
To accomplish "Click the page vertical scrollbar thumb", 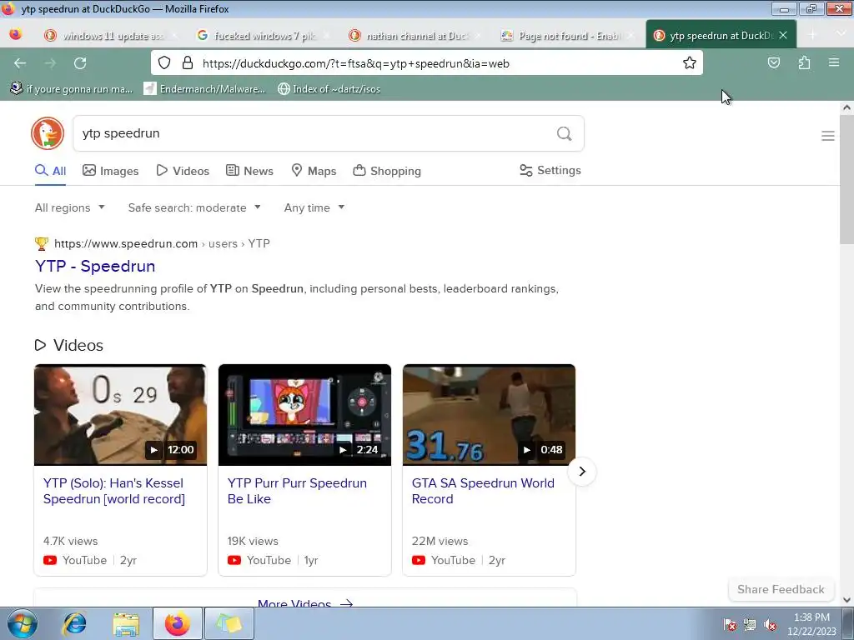I will (x=846, y=180).
